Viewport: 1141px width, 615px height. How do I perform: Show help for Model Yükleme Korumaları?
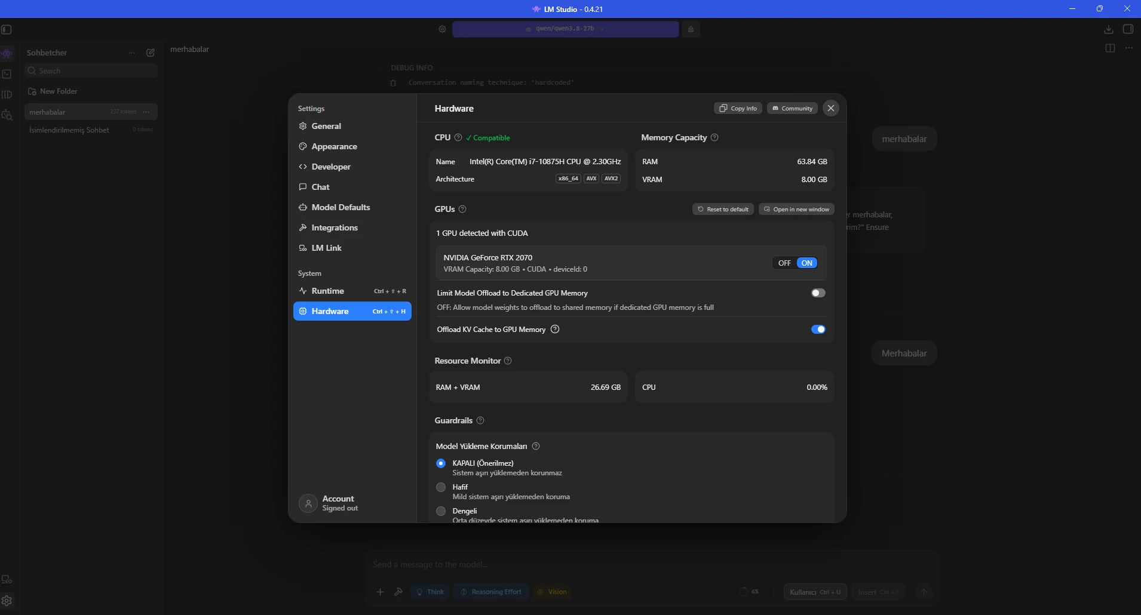tap(536, 446)
